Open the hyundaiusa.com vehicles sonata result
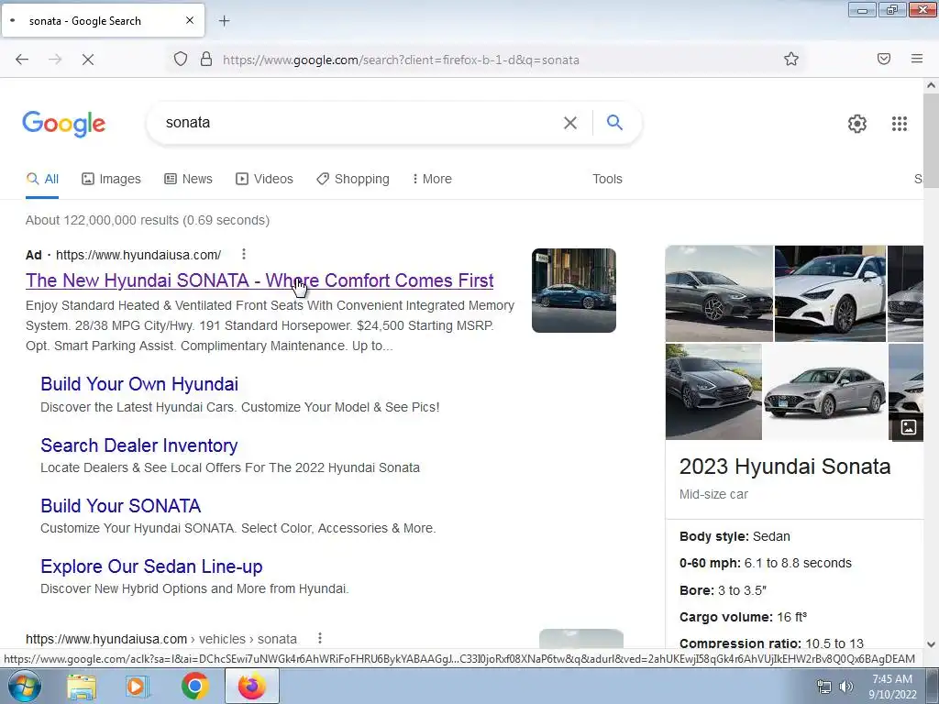 (x=161, y=639)
